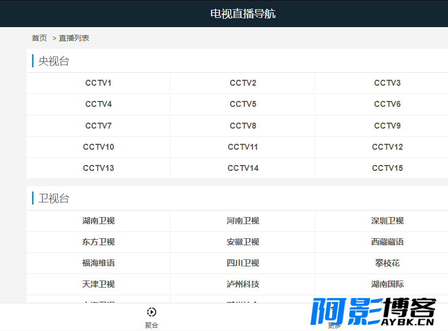Open 湖南卫视 live channel
448x331 pixels.
click(x=98, y=220)
